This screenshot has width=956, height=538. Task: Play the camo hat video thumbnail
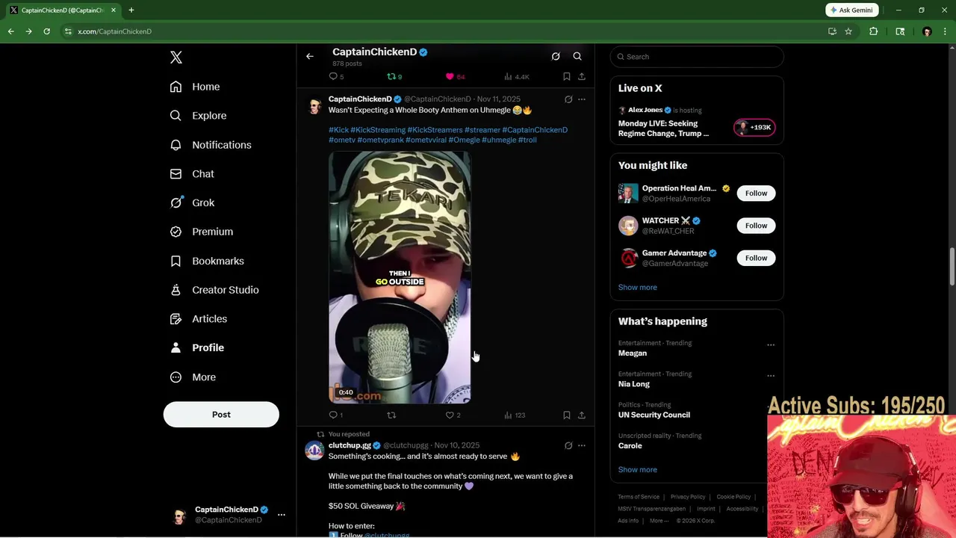[400, 277]
